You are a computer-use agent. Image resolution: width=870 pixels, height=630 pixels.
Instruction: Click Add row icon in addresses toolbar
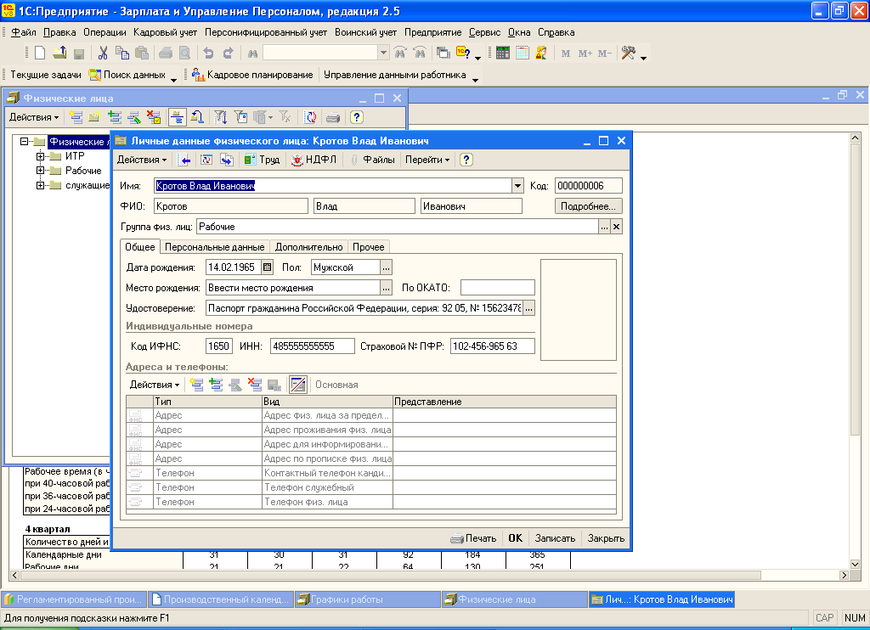click(x=196, y=385)
